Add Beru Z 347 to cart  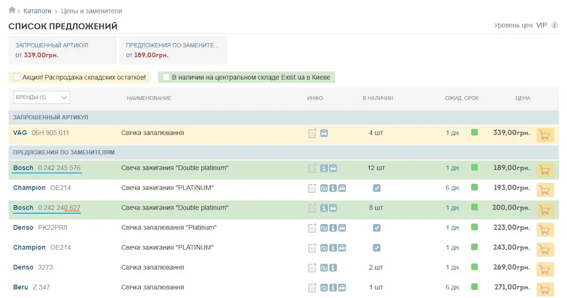[x=545, y=289]
